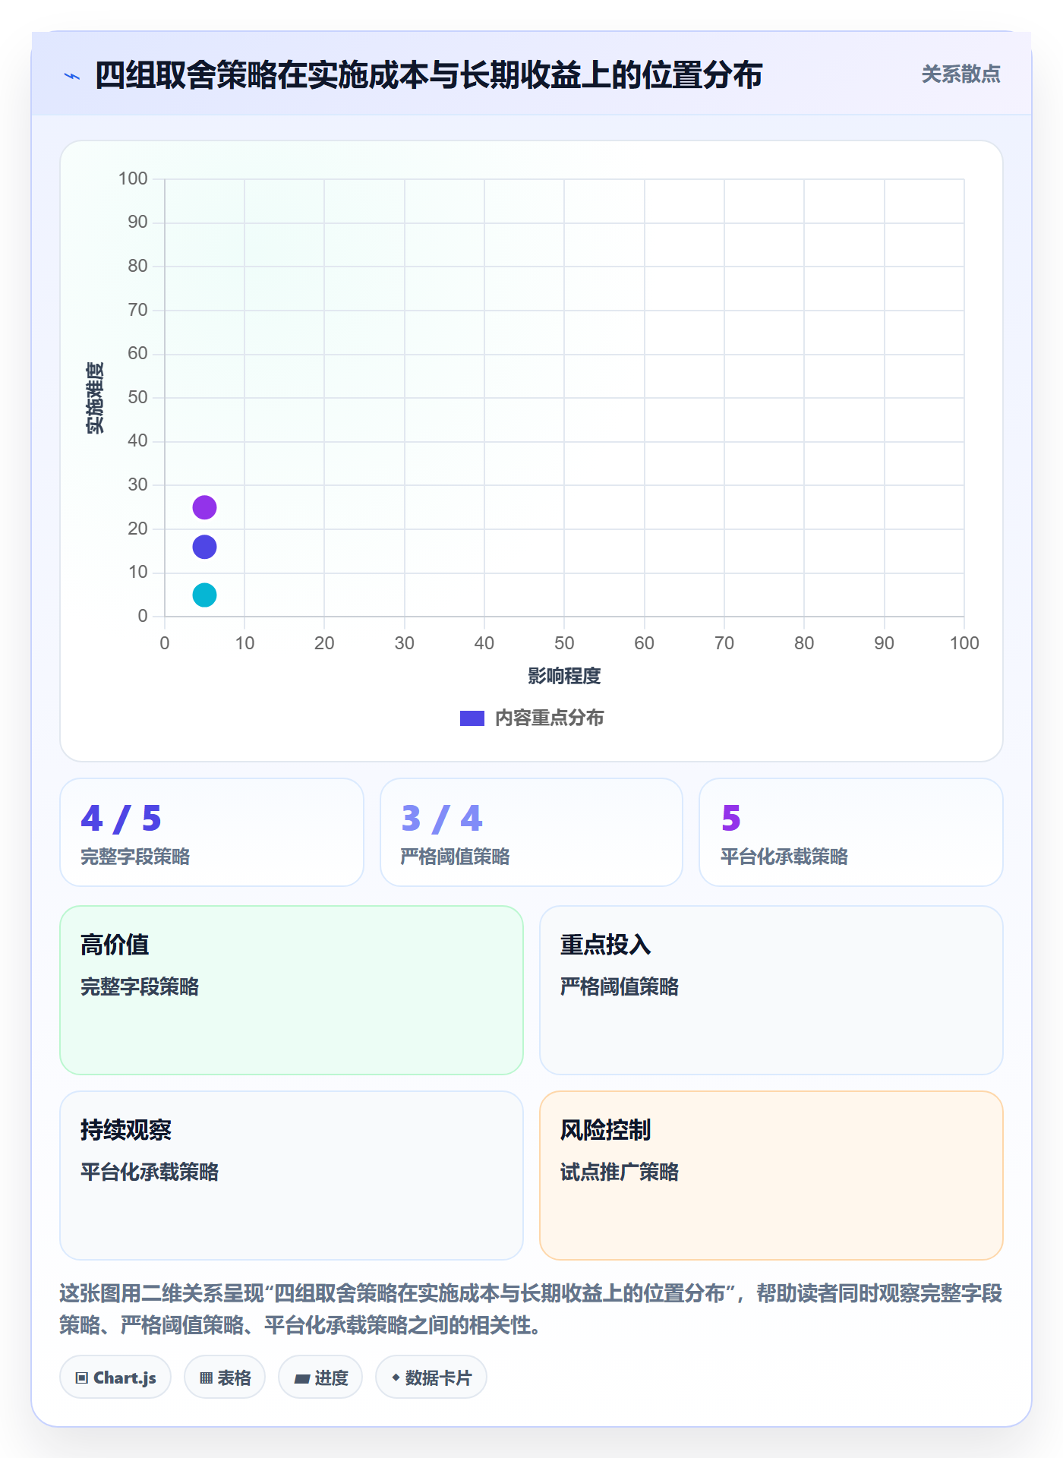Click the 重点投入 quadrant heading
This screenshot has width=1063, height=1458.
[x=606, y=945]
